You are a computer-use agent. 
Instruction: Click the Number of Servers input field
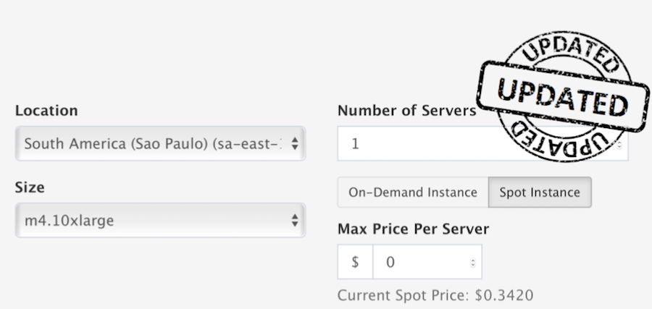(x=482, y=144)
